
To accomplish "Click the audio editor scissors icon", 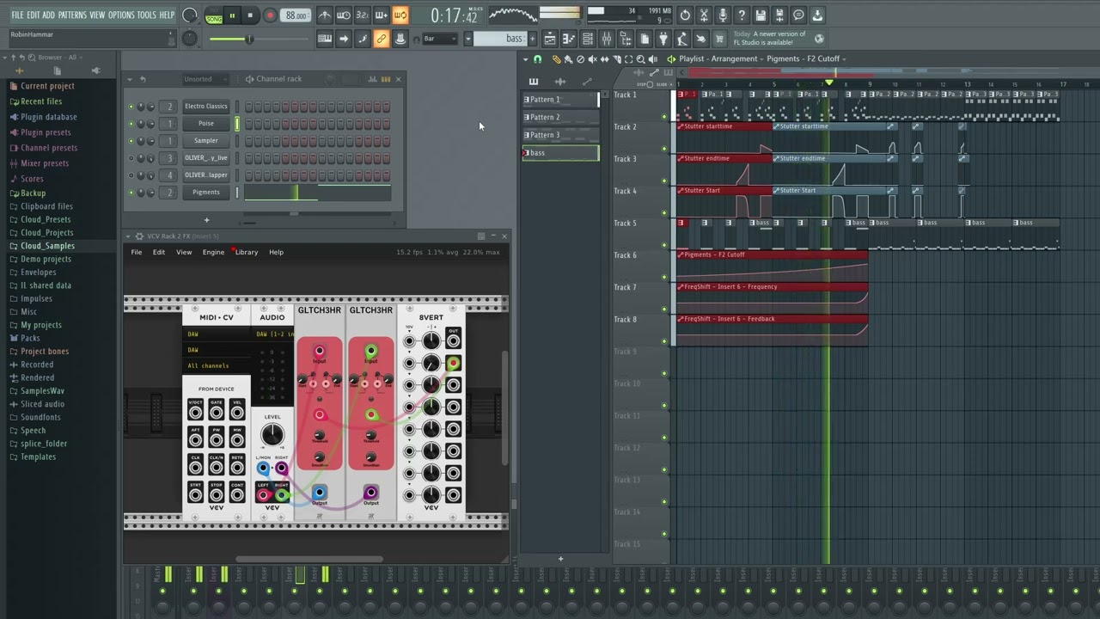I will [704, 15].
